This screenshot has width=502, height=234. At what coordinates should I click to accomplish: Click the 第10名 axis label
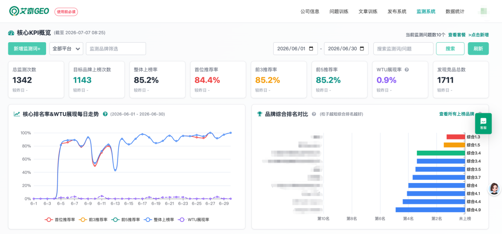(323, 219)
